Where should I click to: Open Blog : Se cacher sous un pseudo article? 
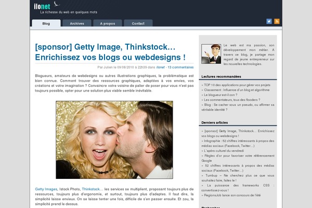coord(238,107)
